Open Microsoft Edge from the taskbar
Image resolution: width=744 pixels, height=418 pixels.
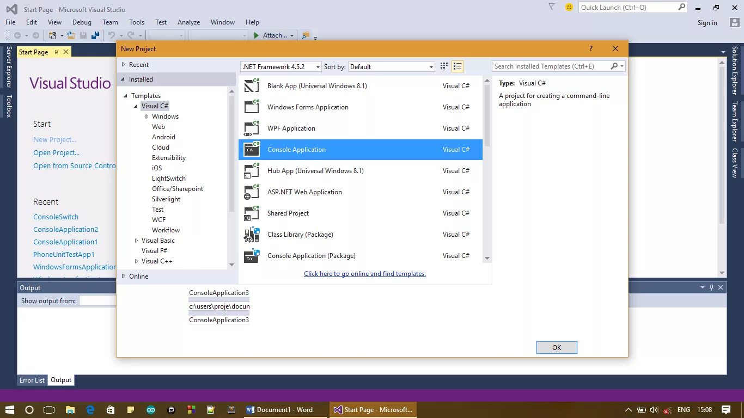pos(90,410)
